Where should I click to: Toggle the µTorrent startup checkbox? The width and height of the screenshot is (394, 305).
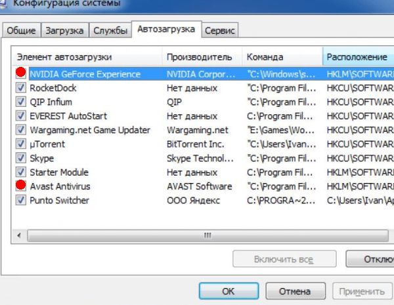[20, 144]
